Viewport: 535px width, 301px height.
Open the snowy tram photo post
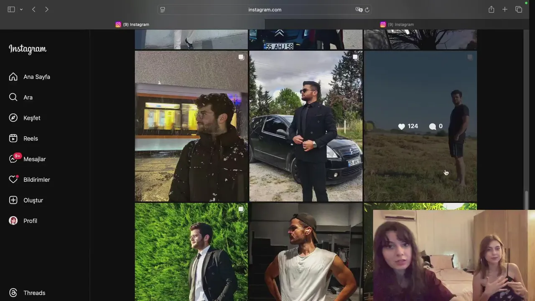pos(191,126)
